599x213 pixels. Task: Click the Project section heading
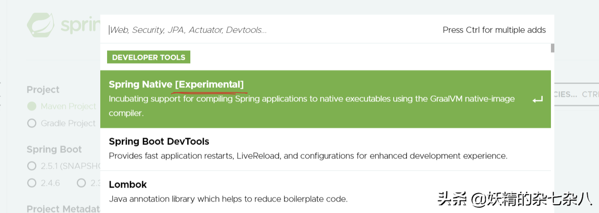[x=43, y=90]
